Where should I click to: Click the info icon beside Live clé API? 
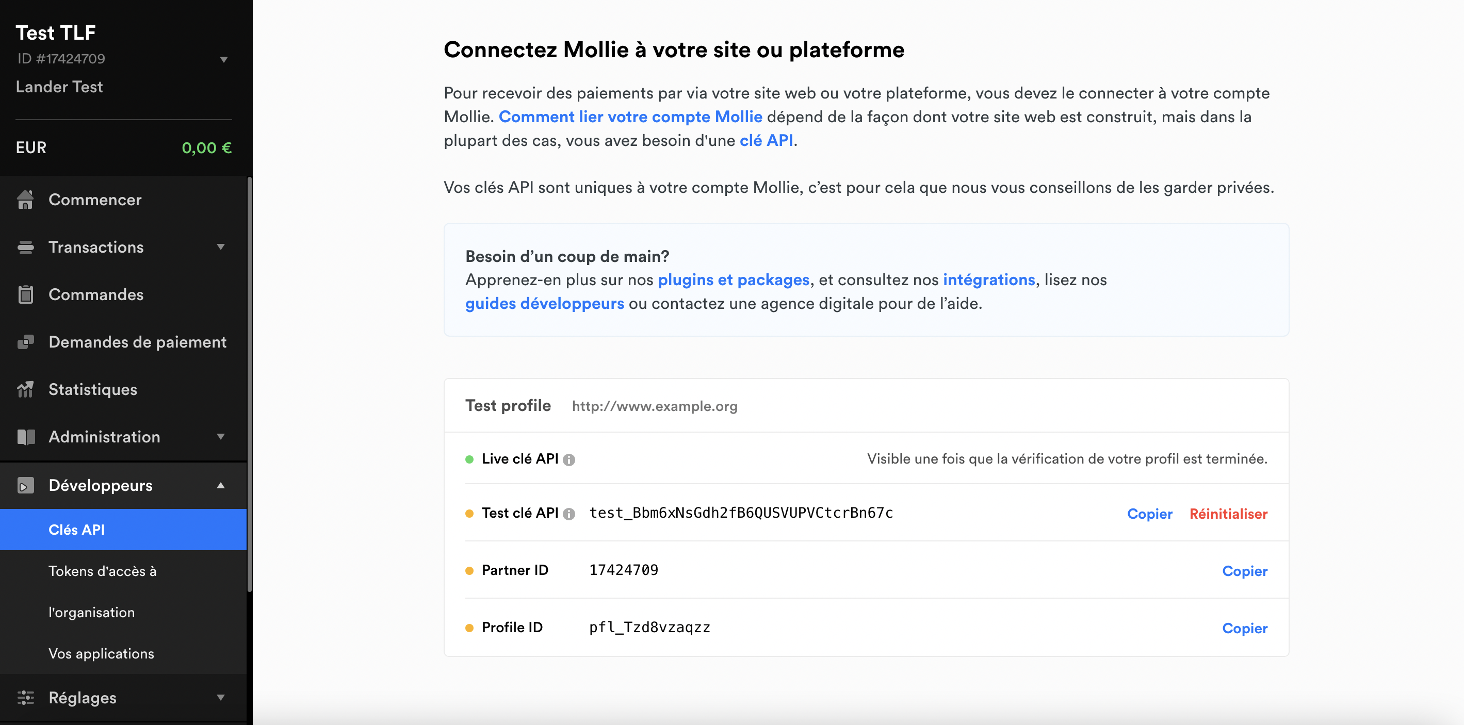569,459
